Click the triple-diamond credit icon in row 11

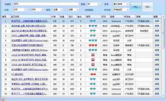(x=93, y=69)
